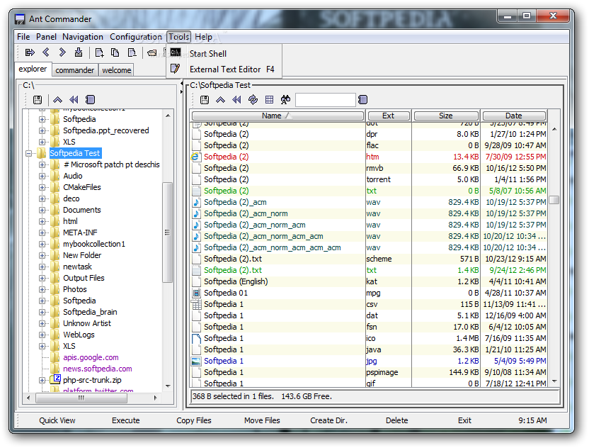Viewport: 589px width, 448px height.
Task: Click the rewind icon in right panel toolbar
Action: tap(236, 100)
